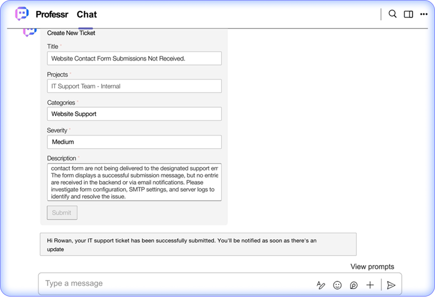Open the more options ellipsis menu
Screen dimensions: 435x297
point(424,14)
